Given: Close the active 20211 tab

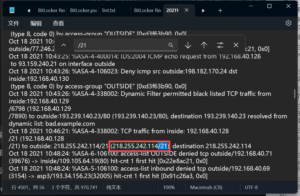Looking at the screenshot, I should coord(187,10).
